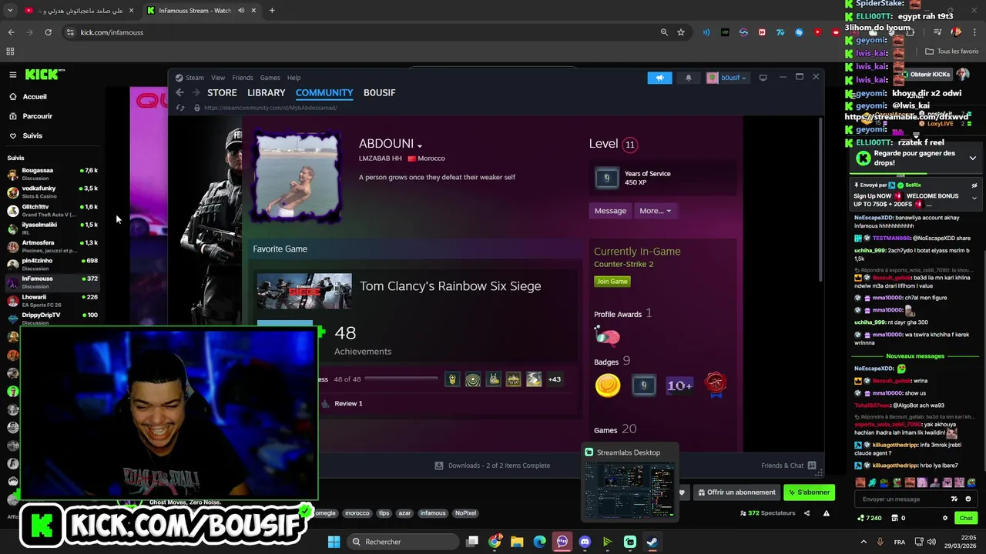This screenshot has width=986, height=554.
Task: Open More... dropdown on Steam profile
Action: (655, 211)
